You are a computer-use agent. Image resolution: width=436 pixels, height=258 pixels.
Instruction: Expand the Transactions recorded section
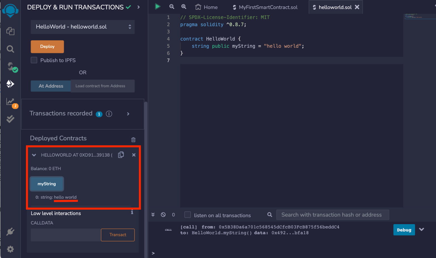[x=128, y=114]
